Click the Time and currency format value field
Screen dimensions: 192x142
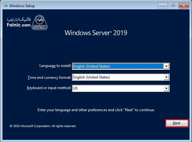point(118,77)
